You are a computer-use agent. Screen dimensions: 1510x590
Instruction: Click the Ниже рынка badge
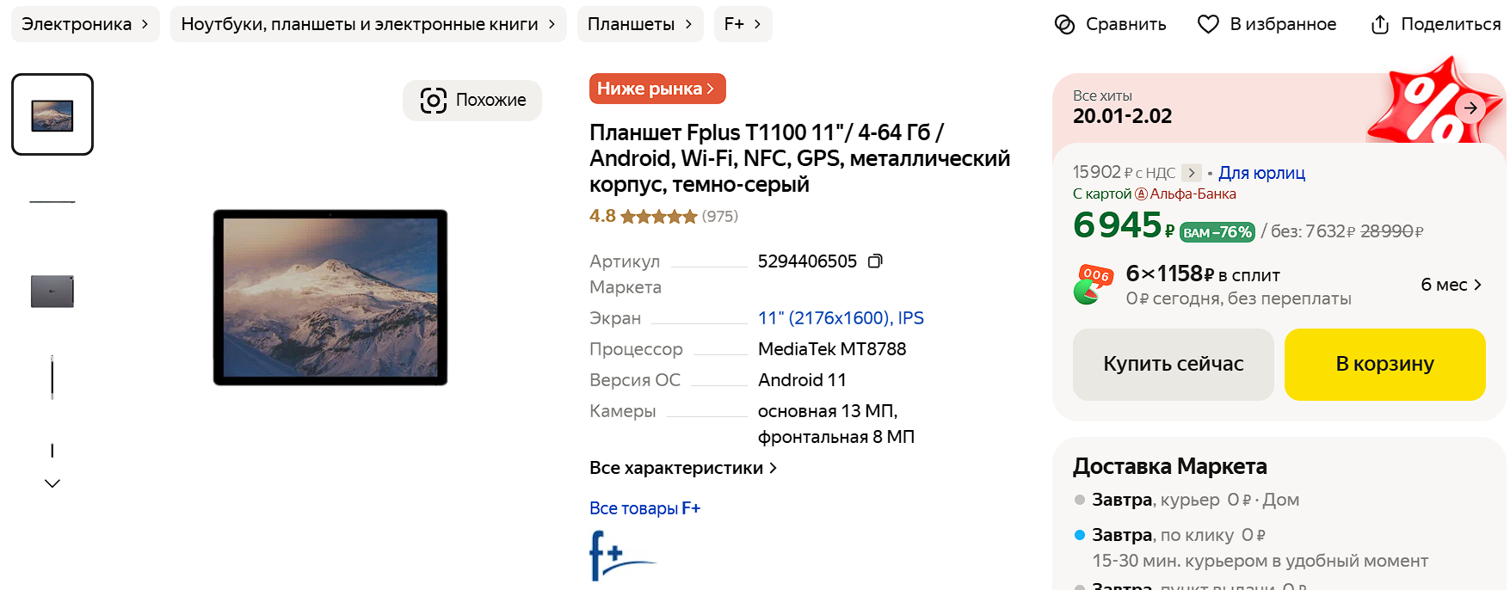click(x=657, y=89)
